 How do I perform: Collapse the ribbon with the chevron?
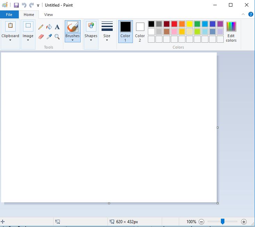[243, 14]
